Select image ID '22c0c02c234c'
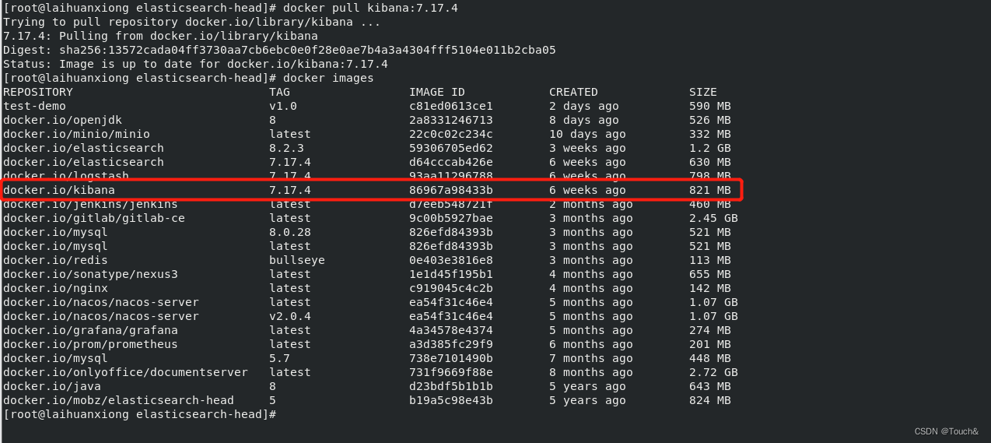 451,134
